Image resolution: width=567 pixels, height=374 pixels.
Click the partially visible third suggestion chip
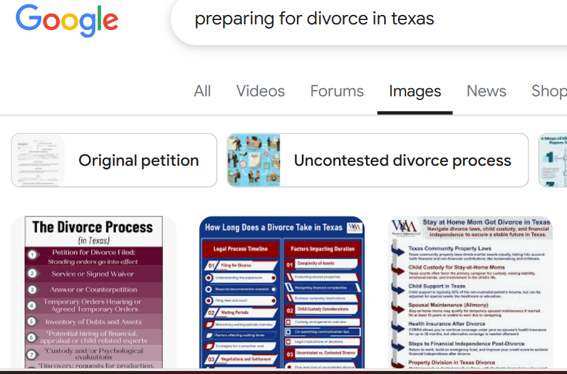pos(553,160)
